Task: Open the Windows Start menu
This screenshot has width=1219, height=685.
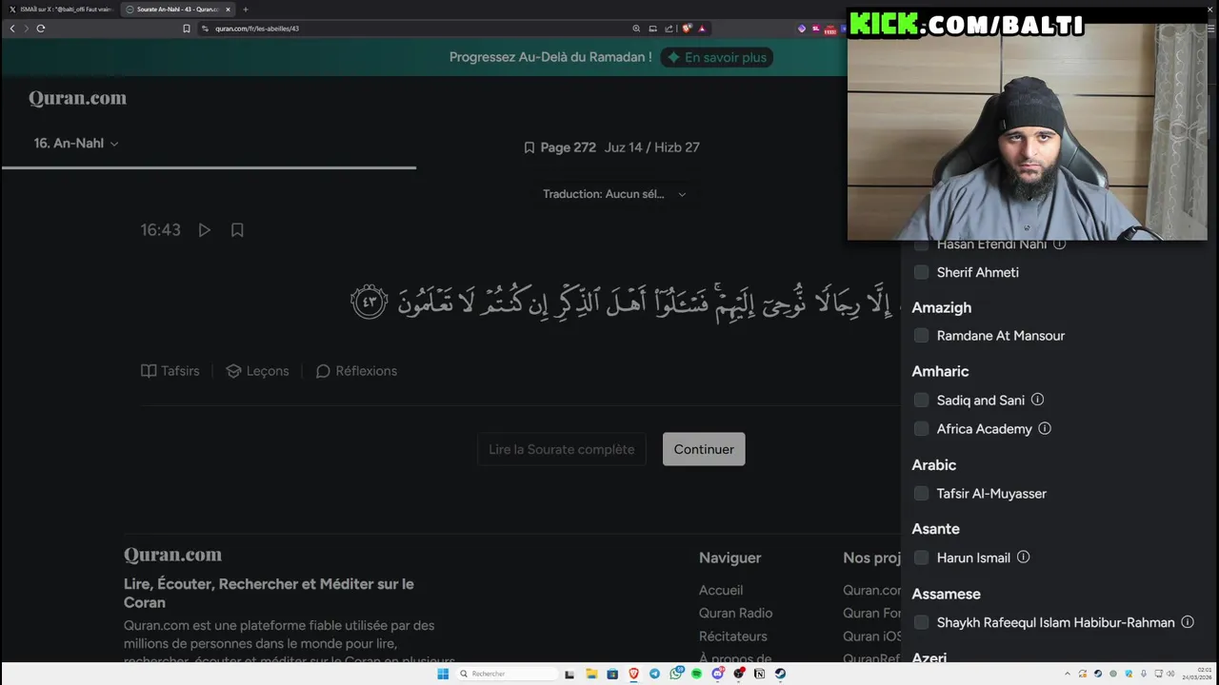Action: tap(443, 674)
